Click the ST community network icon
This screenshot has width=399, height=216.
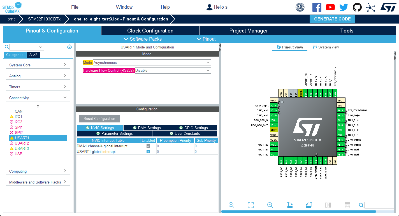[371, 7]
